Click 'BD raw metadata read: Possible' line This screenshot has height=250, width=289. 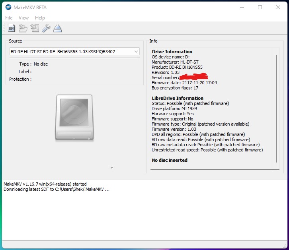(x=205, y=144)
